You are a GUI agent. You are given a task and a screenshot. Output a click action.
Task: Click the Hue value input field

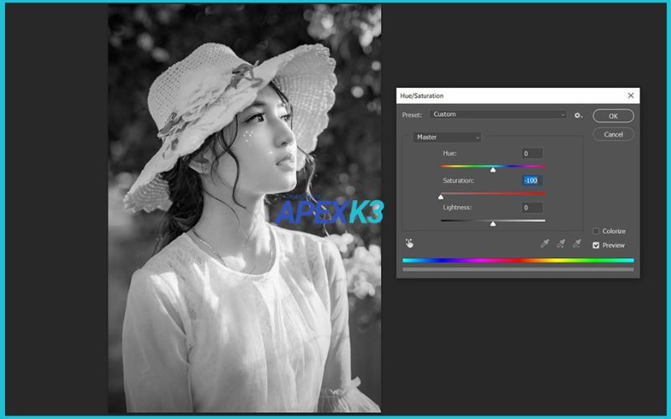pos(532,153)
